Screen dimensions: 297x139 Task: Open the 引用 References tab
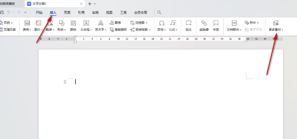tap(81, 12)
